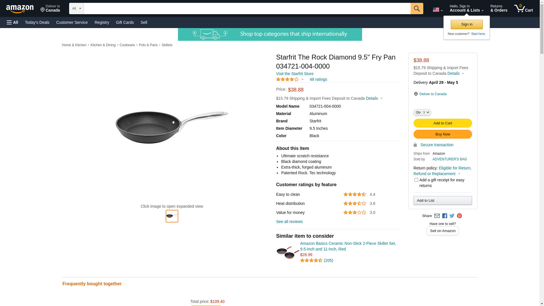Share product via email icon

click(437, 216)
